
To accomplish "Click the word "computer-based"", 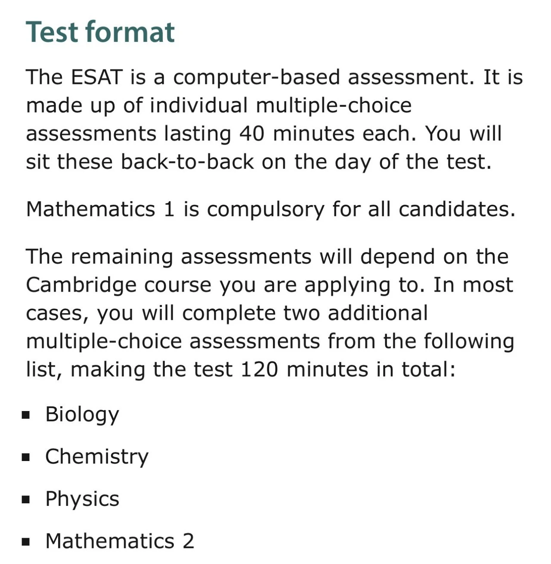I will pyautogui.click(x=257, y=78).
